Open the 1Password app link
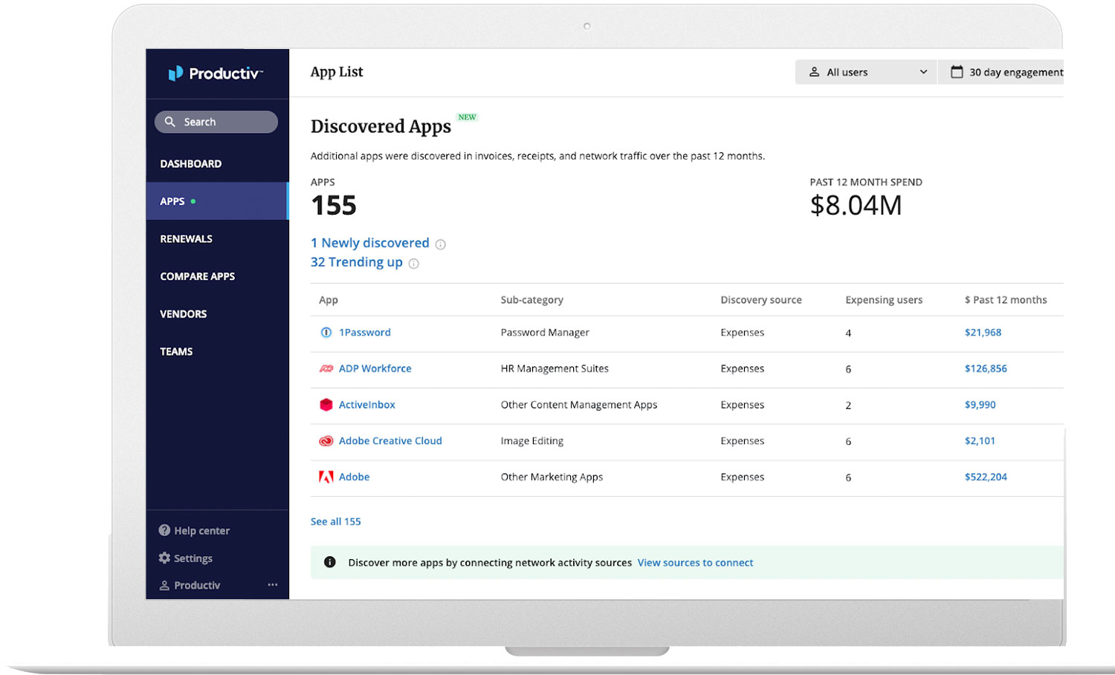Image resolution: width=1115 pixels, height=675 pixels. pyautogui.click(x=365, y=333)
